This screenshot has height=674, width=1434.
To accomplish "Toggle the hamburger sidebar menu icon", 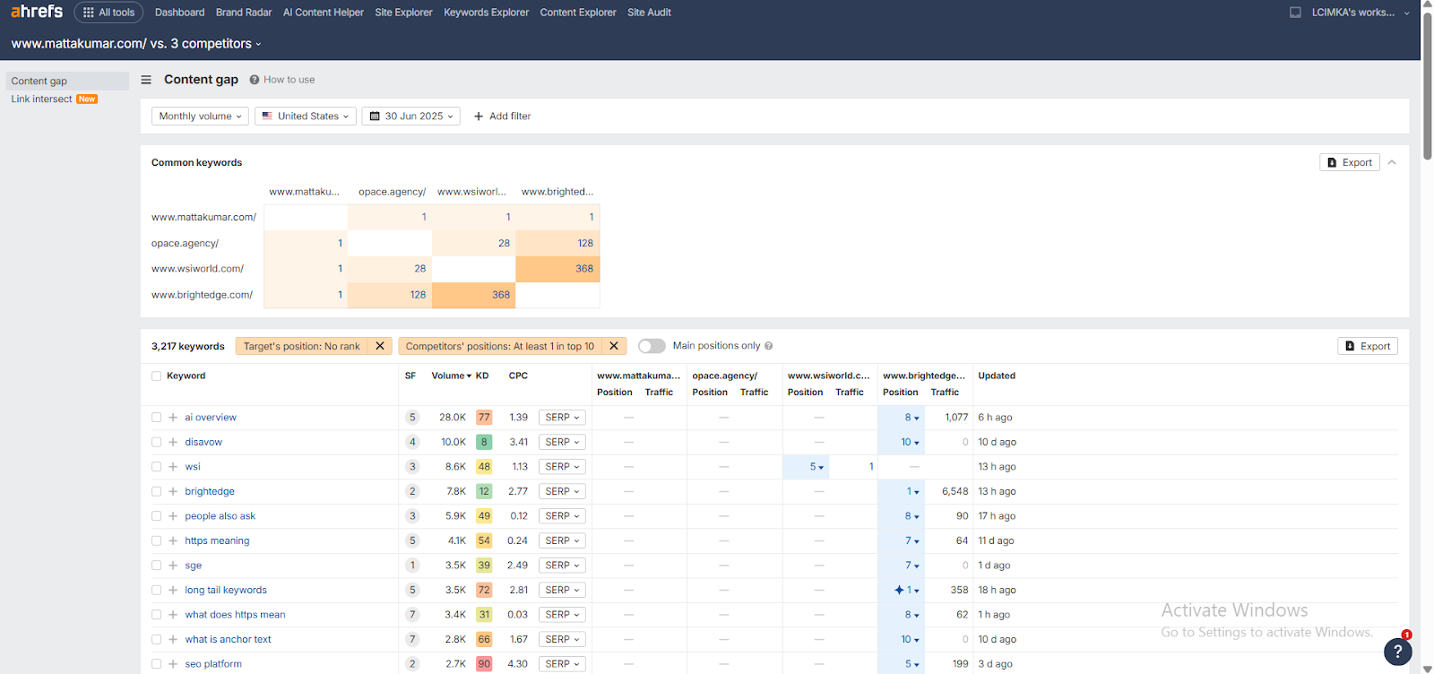I will point(146,80).
